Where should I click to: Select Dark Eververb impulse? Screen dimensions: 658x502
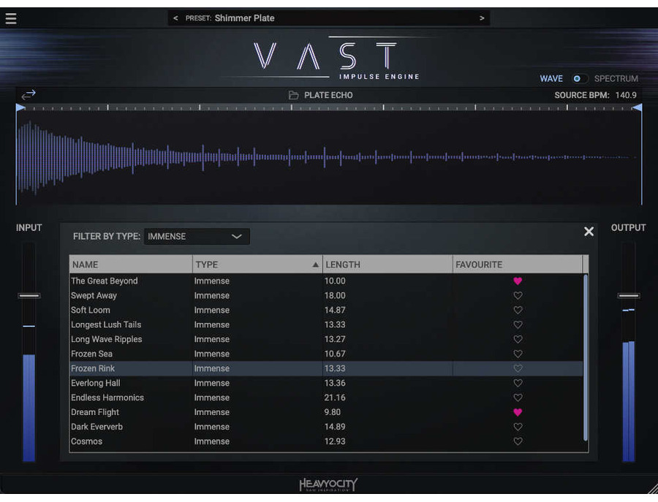[x=97, y=427]
